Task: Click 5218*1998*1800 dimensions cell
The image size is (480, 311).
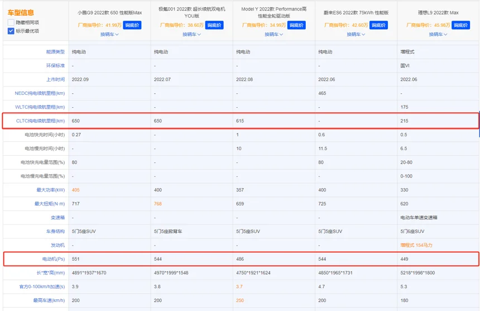Action: (x=417, y=272)
